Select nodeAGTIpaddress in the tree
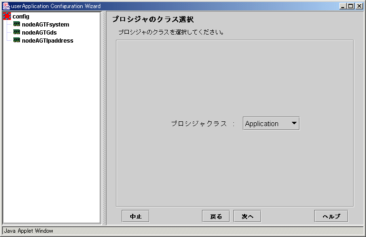The width and height of the screenshot is (366, 237). (48, 41)
